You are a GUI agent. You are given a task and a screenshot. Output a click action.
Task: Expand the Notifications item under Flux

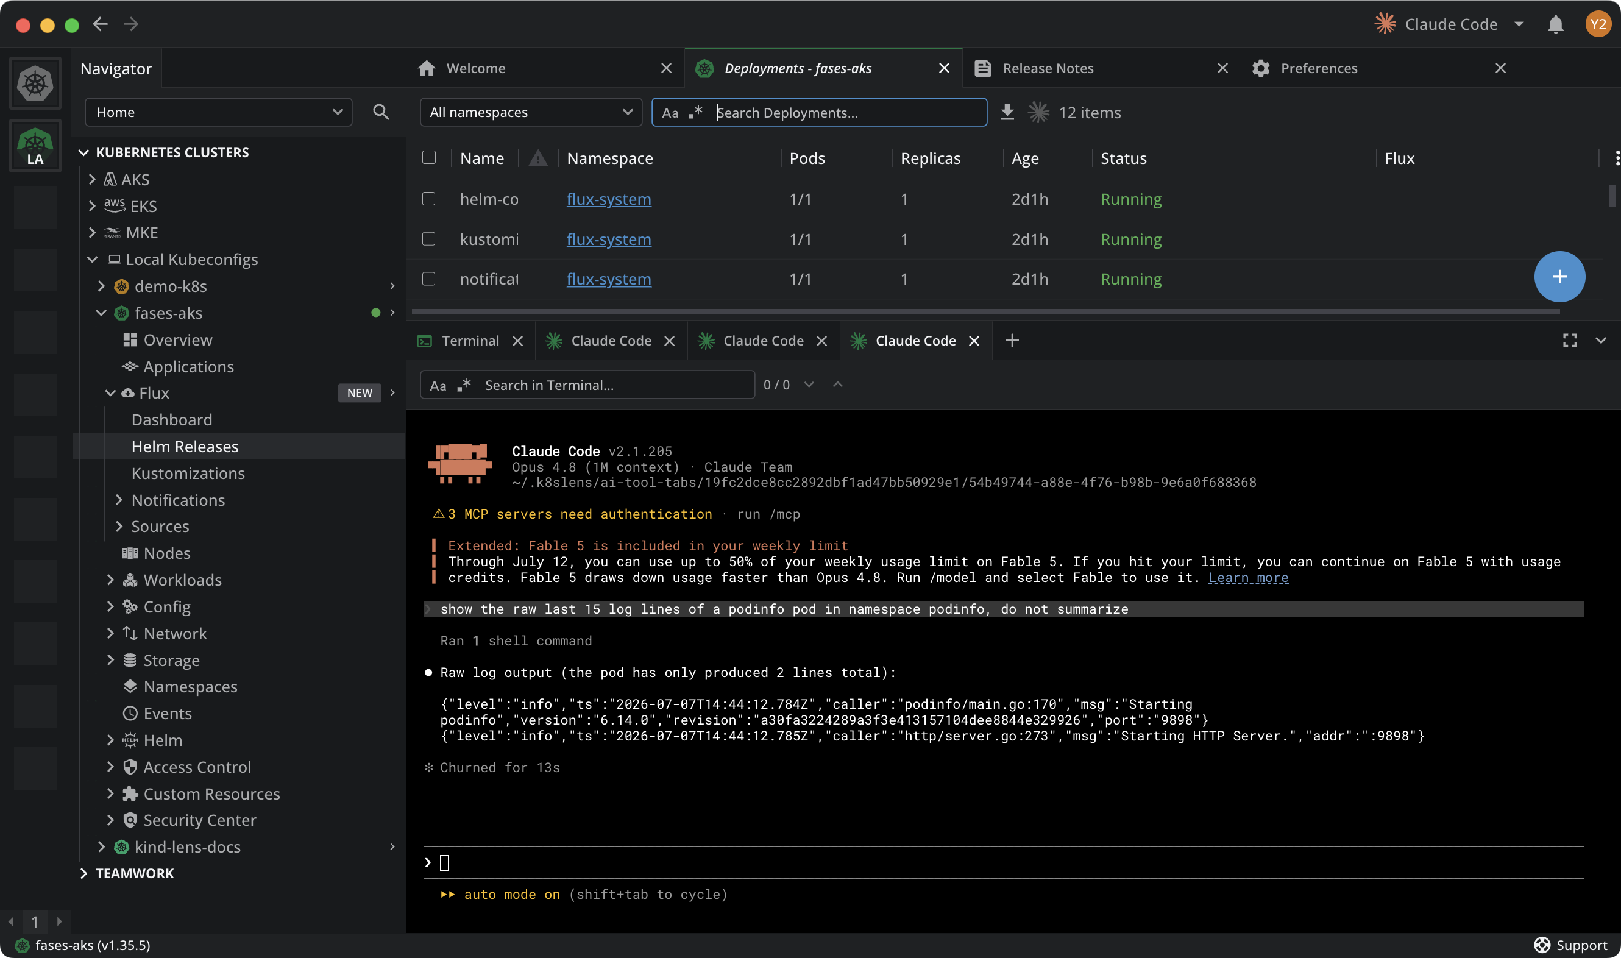119,500
